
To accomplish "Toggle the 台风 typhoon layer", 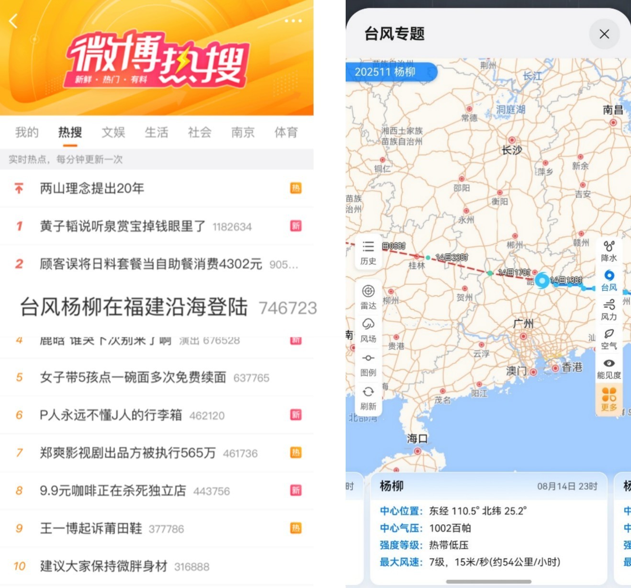I will [x=608, y=280].
